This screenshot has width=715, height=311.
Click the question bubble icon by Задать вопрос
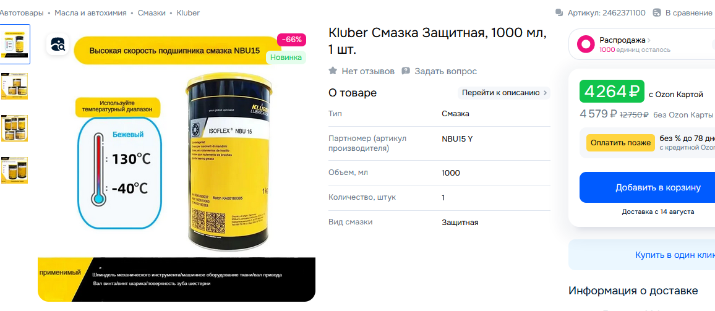[406, 71]
